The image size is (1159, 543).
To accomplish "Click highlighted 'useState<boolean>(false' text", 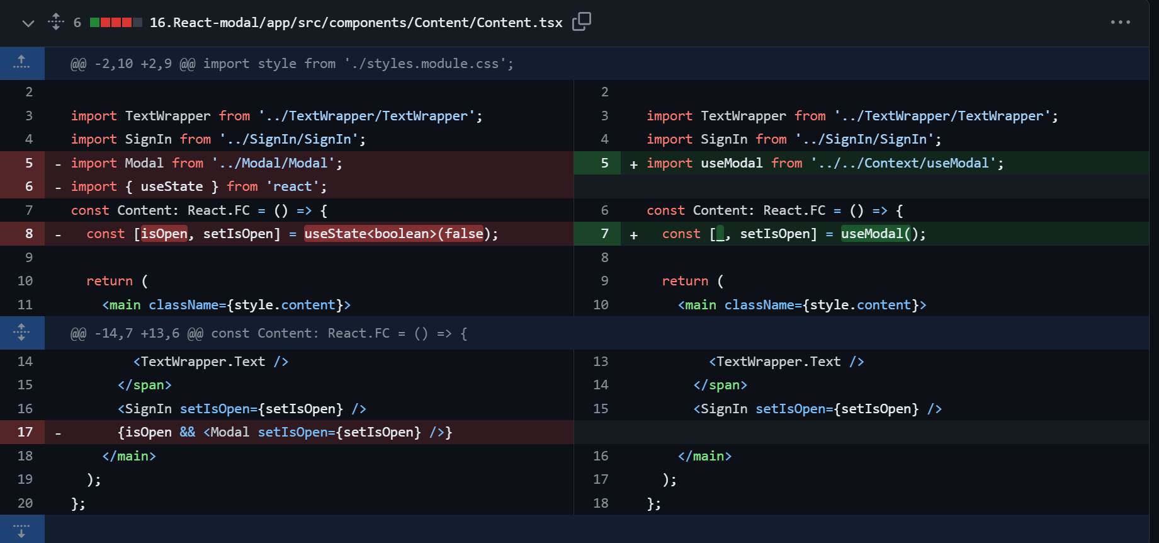I will (394, 234).
